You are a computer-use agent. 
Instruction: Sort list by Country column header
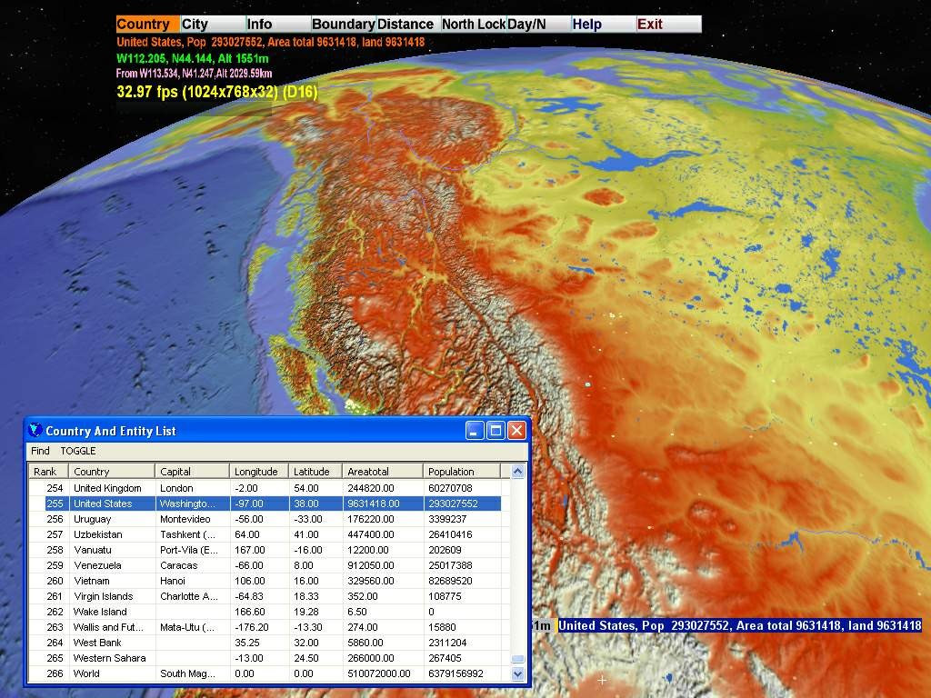pos(112,472)
